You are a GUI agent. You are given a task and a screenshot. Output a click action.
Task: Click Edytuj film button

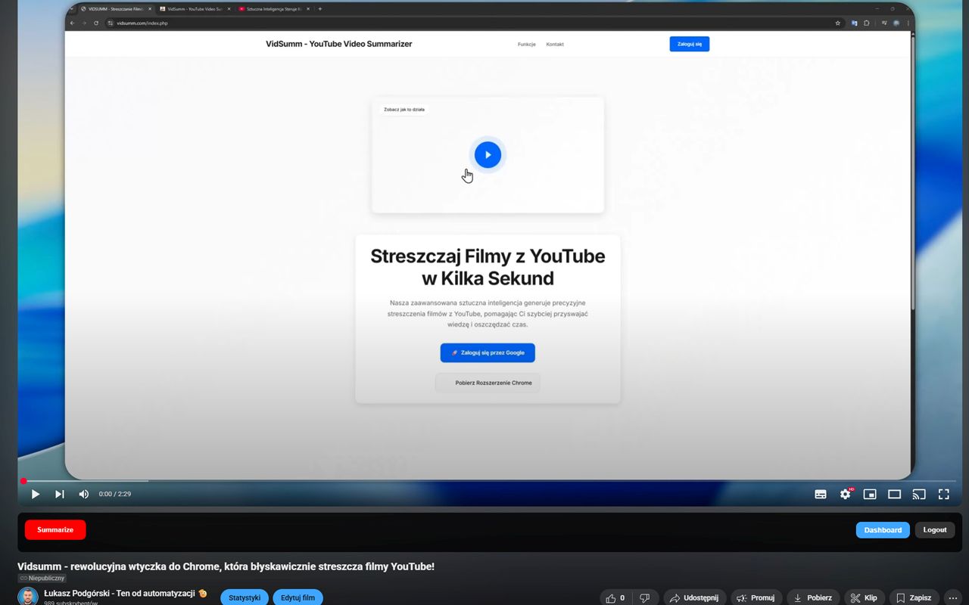[298, 597]
